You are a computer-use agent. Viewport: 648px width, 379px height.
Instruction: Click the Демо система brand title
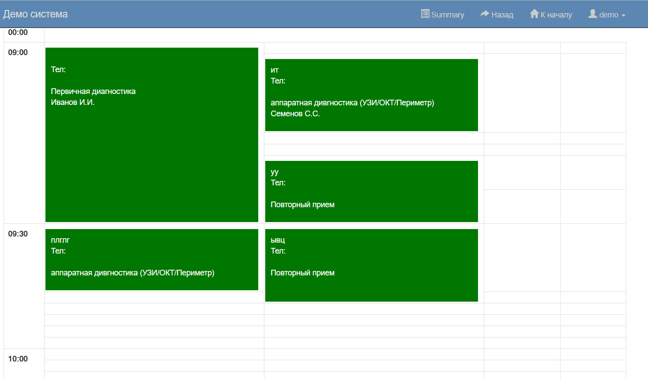point(35,14)
